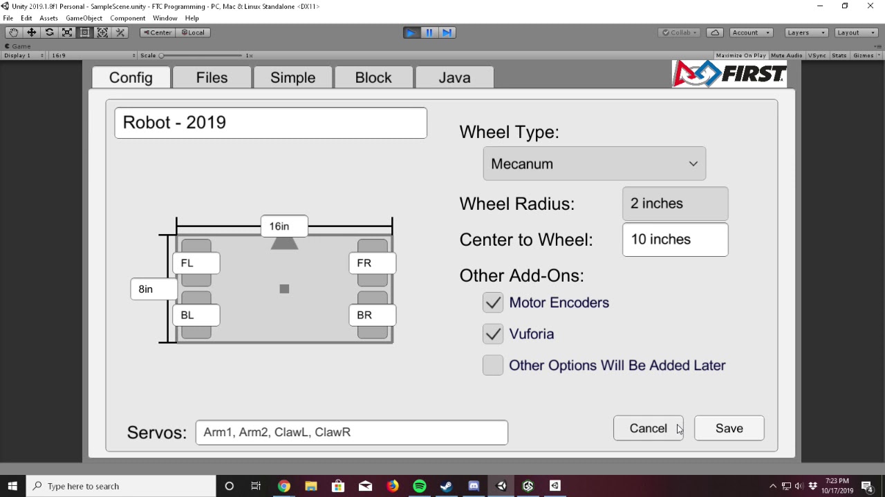Image resolution: width=885 pixels, height=497 pixels.
Task: Open the Wheel Type Mecanum dropdown
Action: [x=595, y=164]
